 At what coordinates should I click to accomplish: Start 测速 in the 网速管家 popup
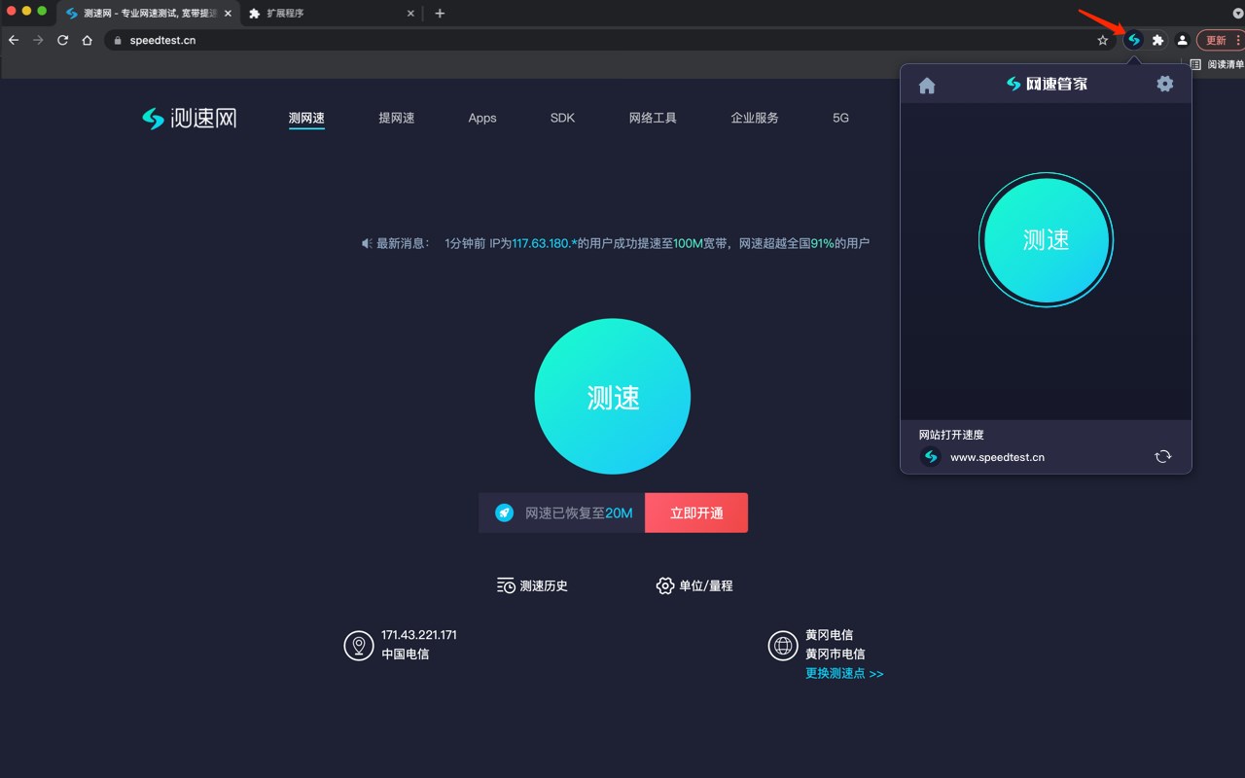[1046, 240]
